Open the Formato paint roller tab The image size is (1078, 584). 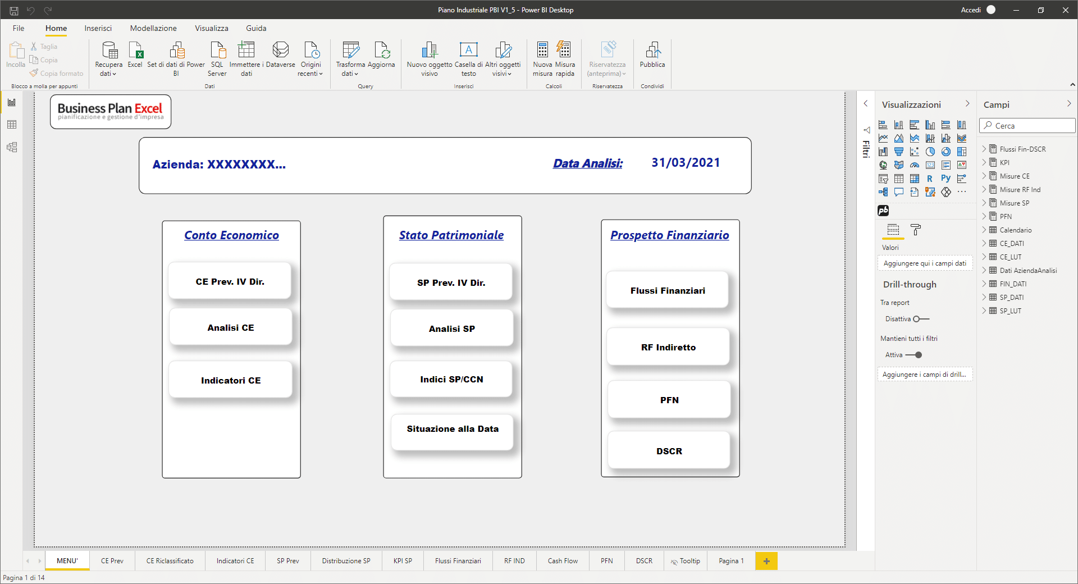pos(916,230)
